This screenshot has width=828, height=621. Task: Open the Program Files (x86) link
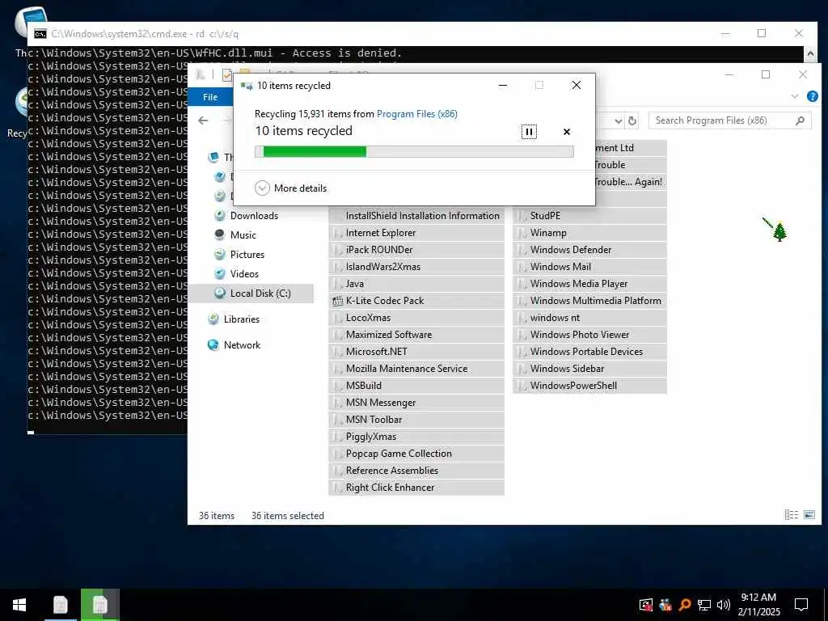pos(417,113)
